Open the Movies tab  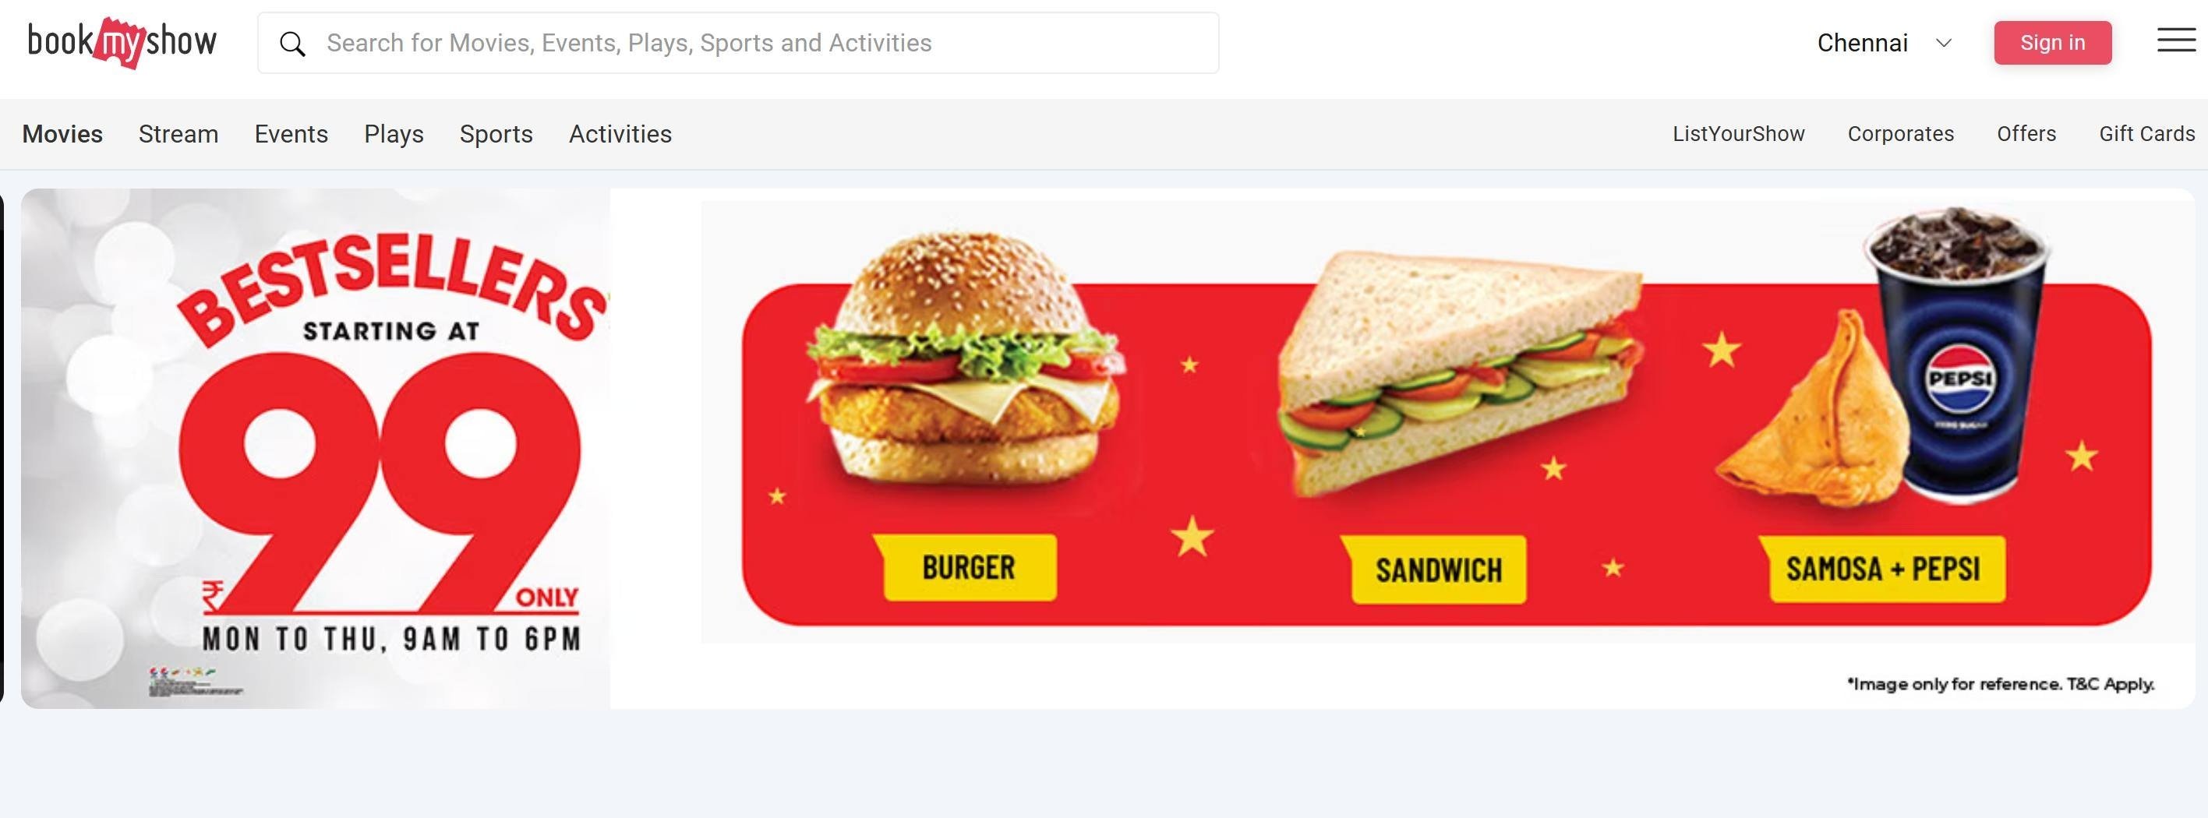pos(62,135)
